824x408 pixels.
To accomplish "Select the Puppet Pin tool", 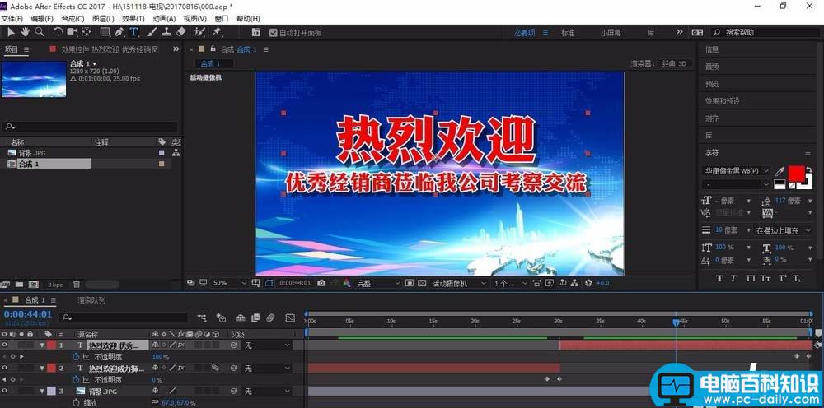I will (x=217, y=32).
